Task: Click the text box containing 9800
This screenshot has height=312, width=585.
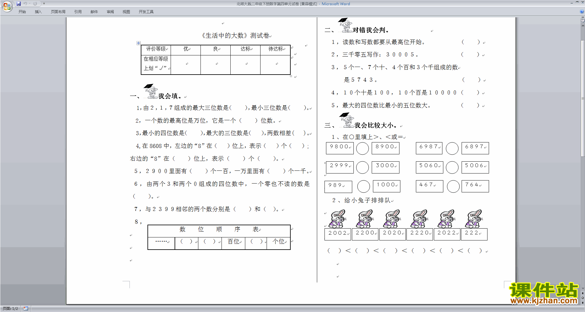Action: (340, 148)
